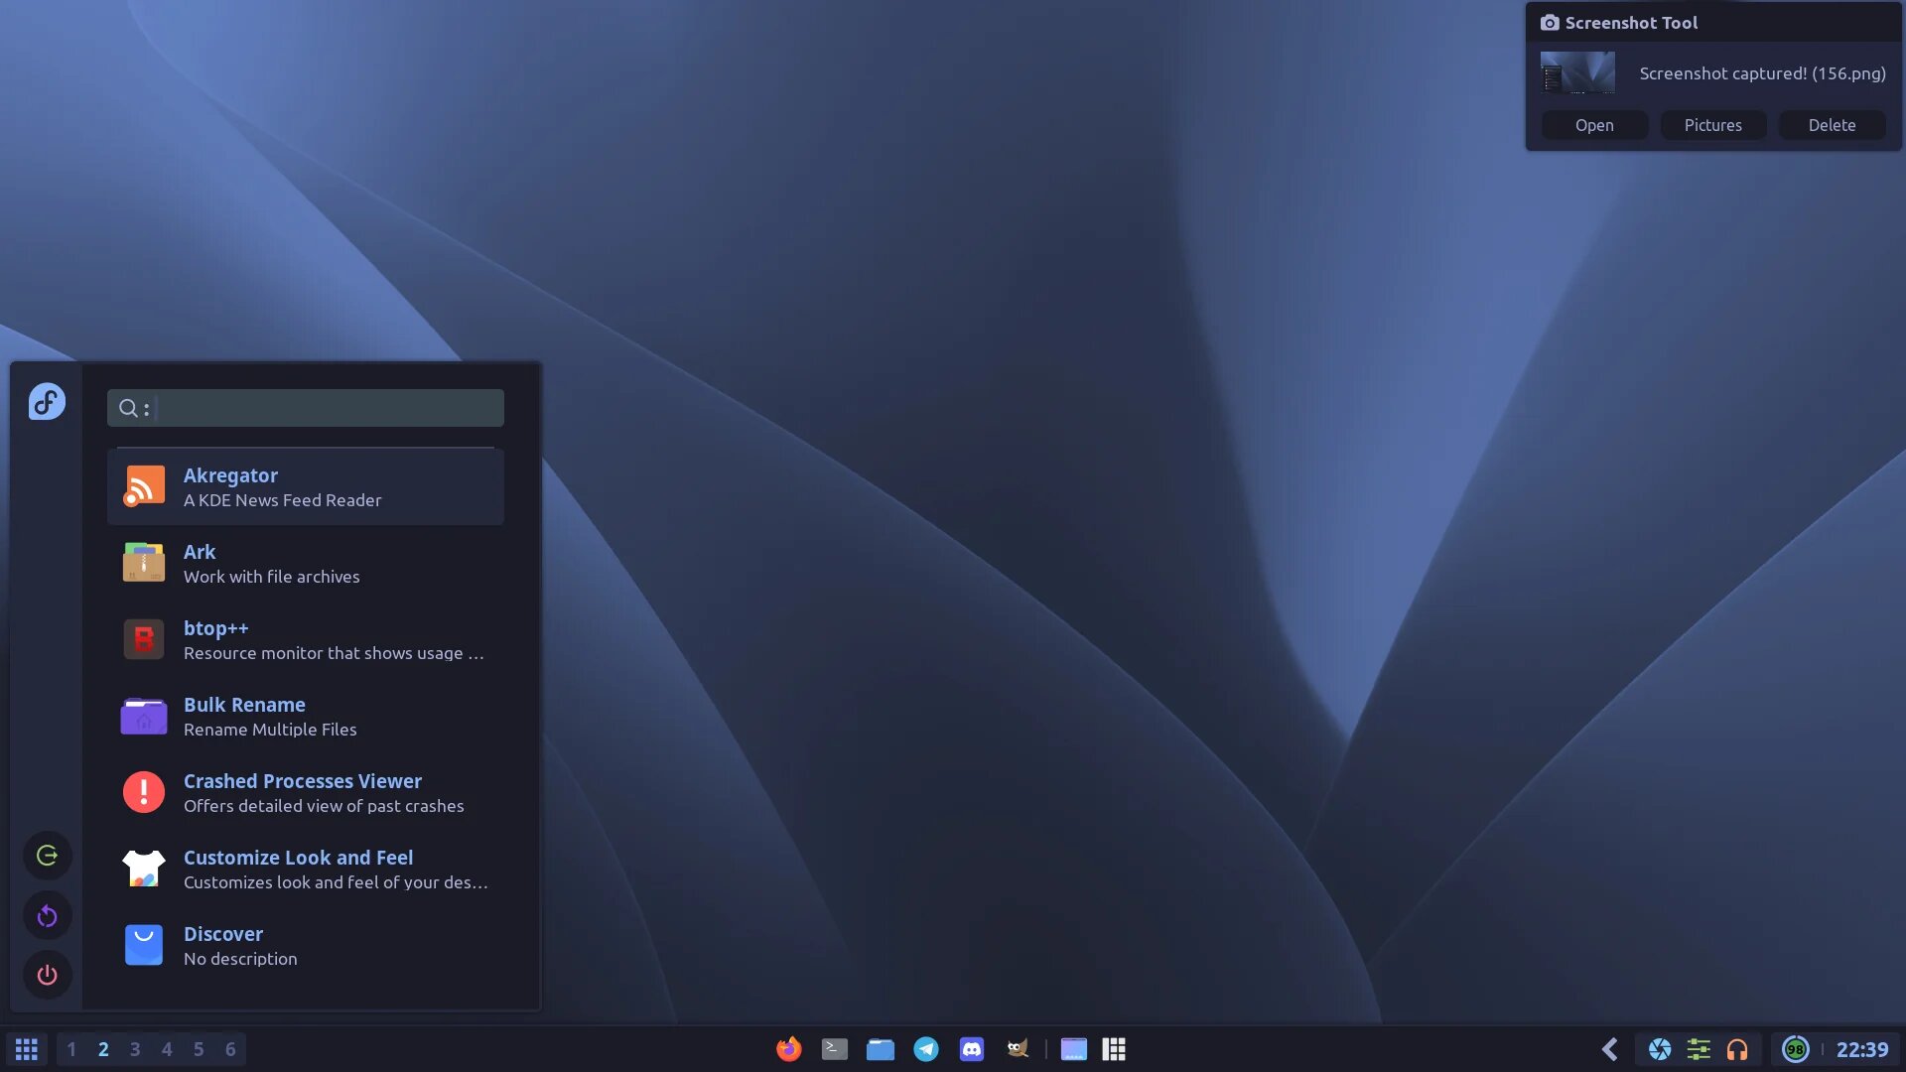Open the mixer sliders tray icon
This screenshot has height=1072, width=1906.
click(x=1699, y=1049)
